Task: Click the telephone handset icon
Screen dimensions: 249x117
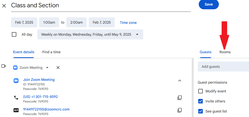Action: pos(16,98)
